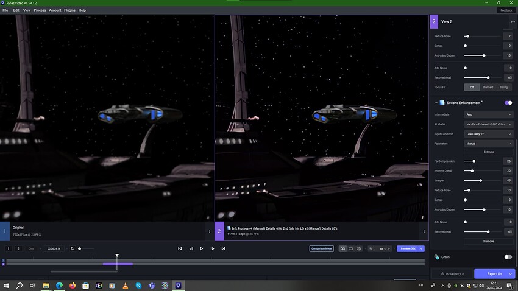Screen dimensions: 518x291
Task: Open the Edit menu
Action: (x=16, y=10)
